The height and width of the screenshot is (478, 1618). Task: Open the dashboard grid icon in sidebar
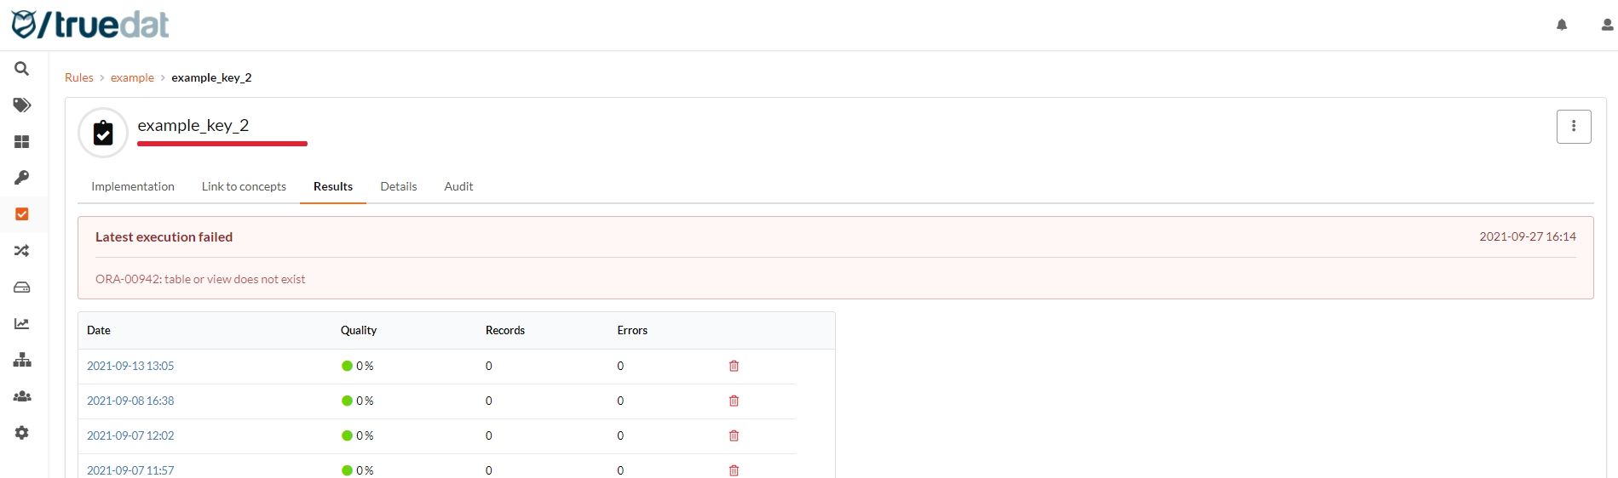tap(22, 142)
